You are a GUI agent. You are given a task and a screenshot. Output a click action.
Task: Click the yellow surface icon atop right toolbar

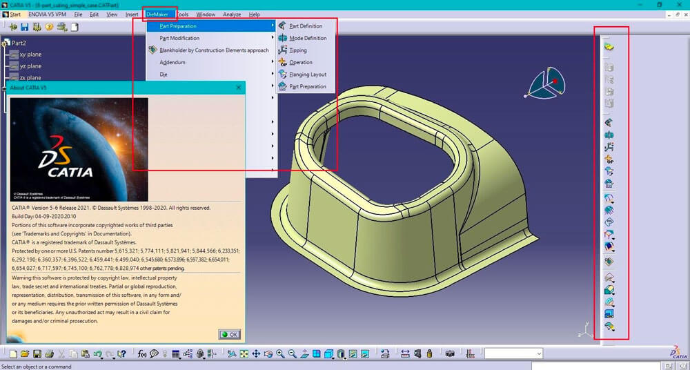click(609, 47)
